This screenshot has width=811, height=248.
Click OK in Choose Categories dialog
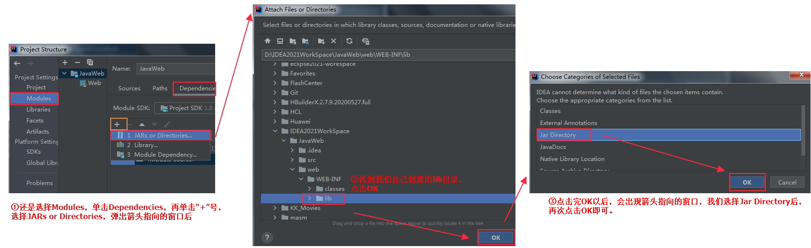tap(747, 183)
